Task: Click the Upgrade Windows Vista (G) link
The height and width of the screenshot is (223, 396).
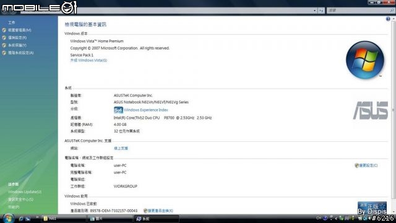Action: [88, 61]
